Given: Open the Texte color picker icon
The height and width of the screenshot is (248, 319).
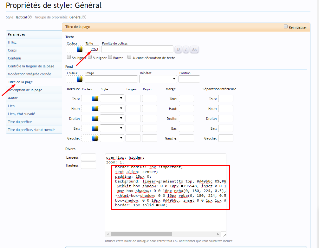Looking at the screenshot, I should 80,49.
